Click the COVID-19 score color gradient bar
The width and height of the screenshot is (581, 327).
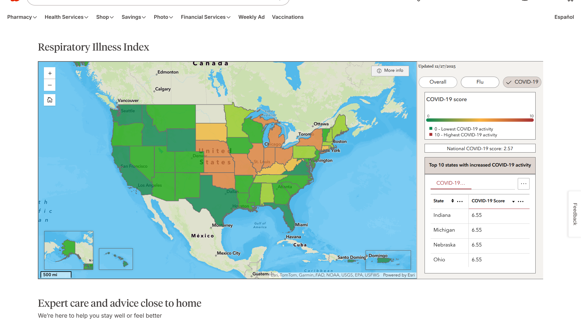pyautogui.click(x=480, y=120)
